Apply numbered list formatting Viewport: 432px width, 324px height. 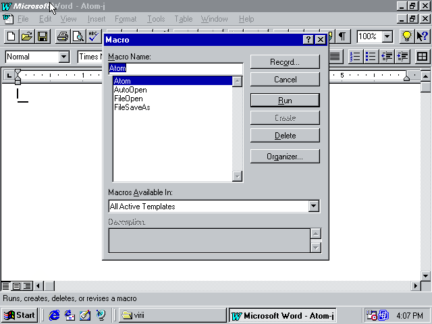[355, 57]
